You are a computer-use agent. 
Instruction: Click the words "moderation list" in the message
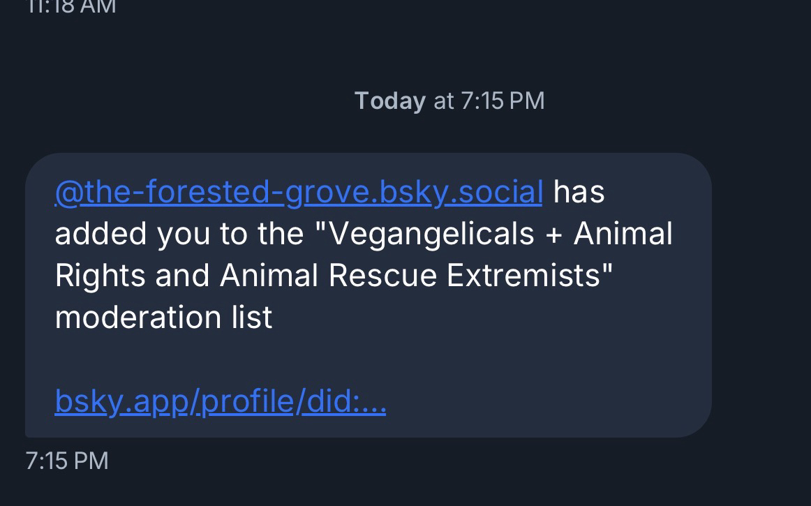(163, 318)
